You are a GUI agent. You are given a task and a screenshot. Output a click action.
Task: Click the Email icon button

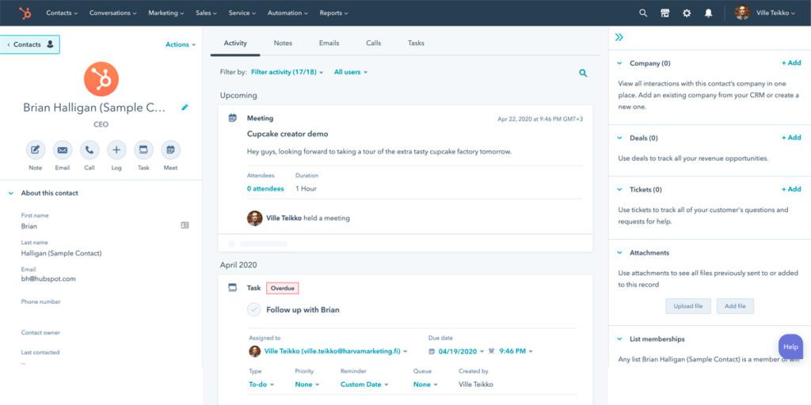coord(63,150)
